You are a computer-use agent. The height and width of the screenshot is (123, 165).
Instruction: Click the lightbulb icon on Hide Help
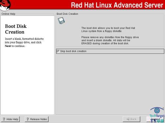(4, 119)
